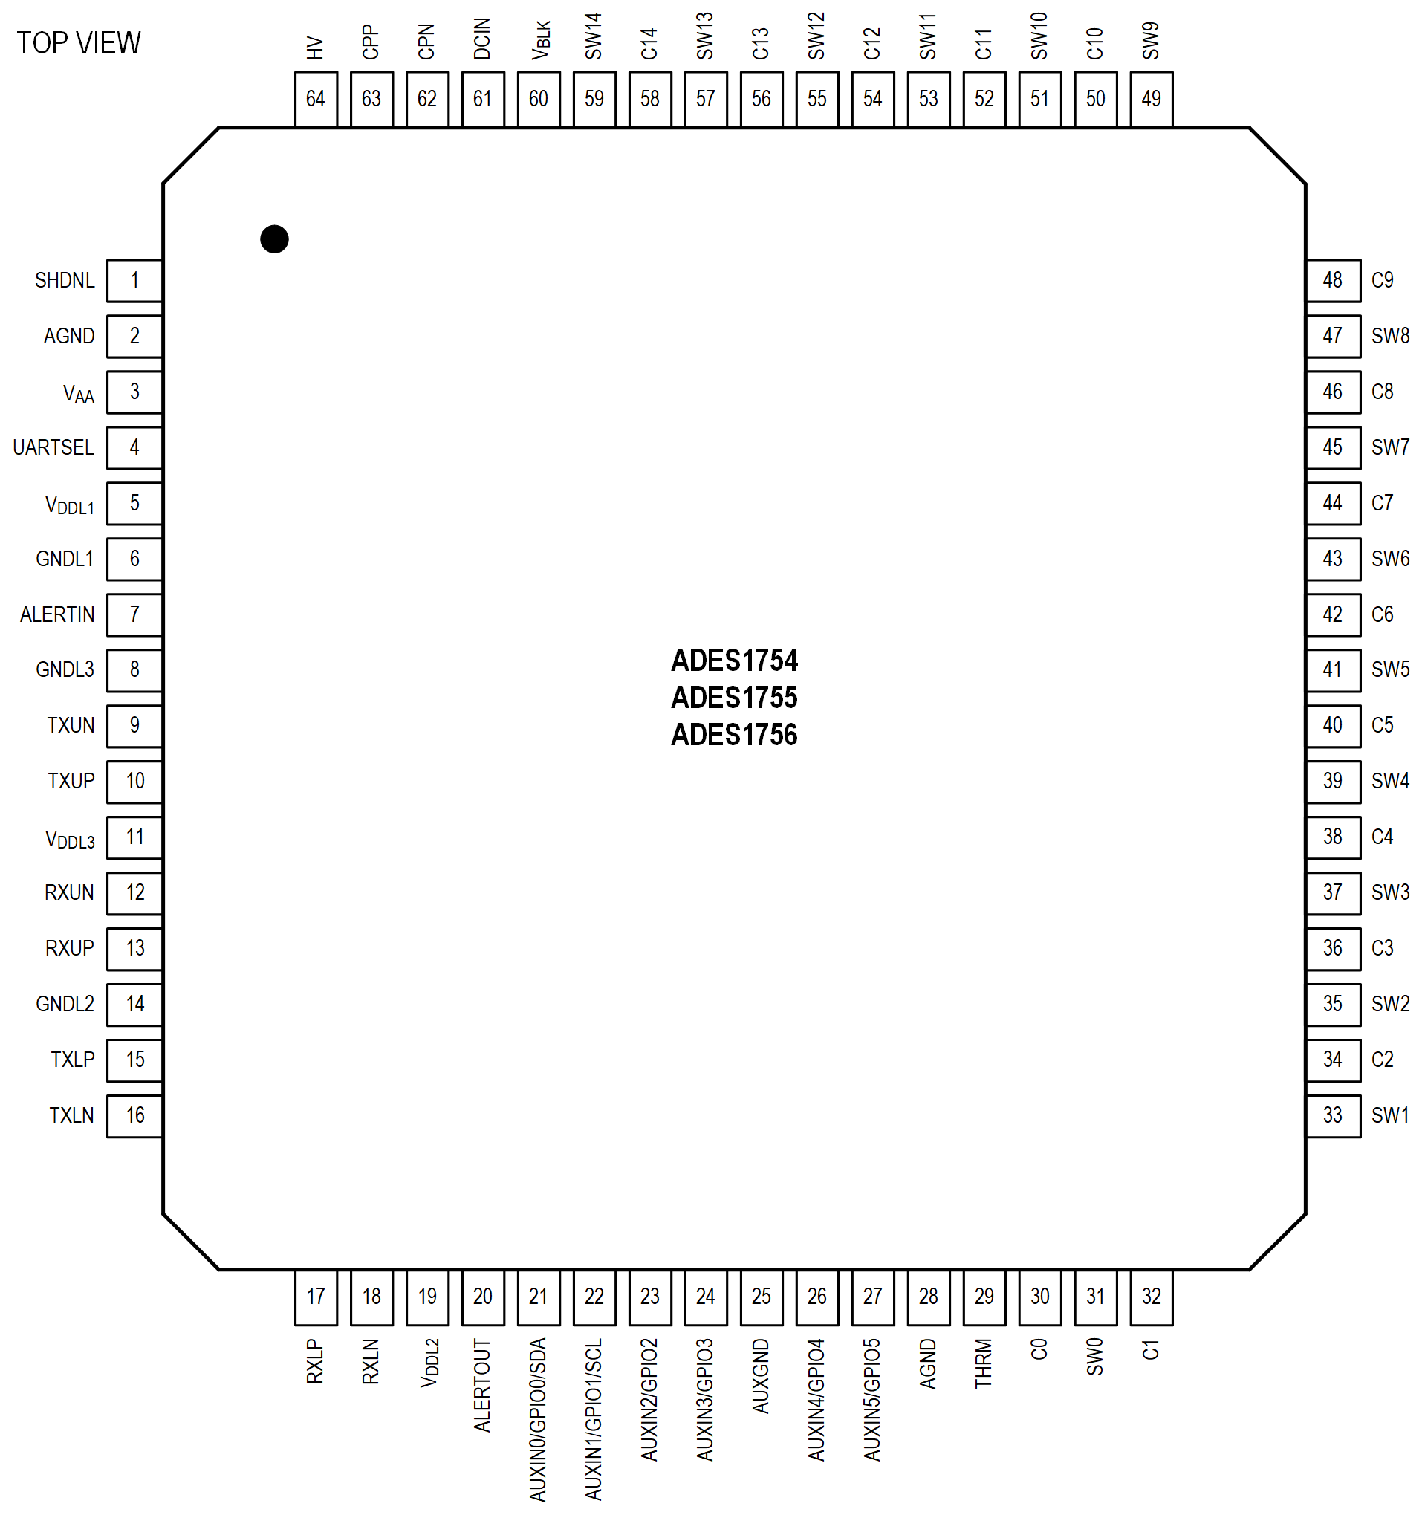Click pin 48 box beside C9
The height and width of the screenshot is (1515, 1422).
(x=1333, y=280)
